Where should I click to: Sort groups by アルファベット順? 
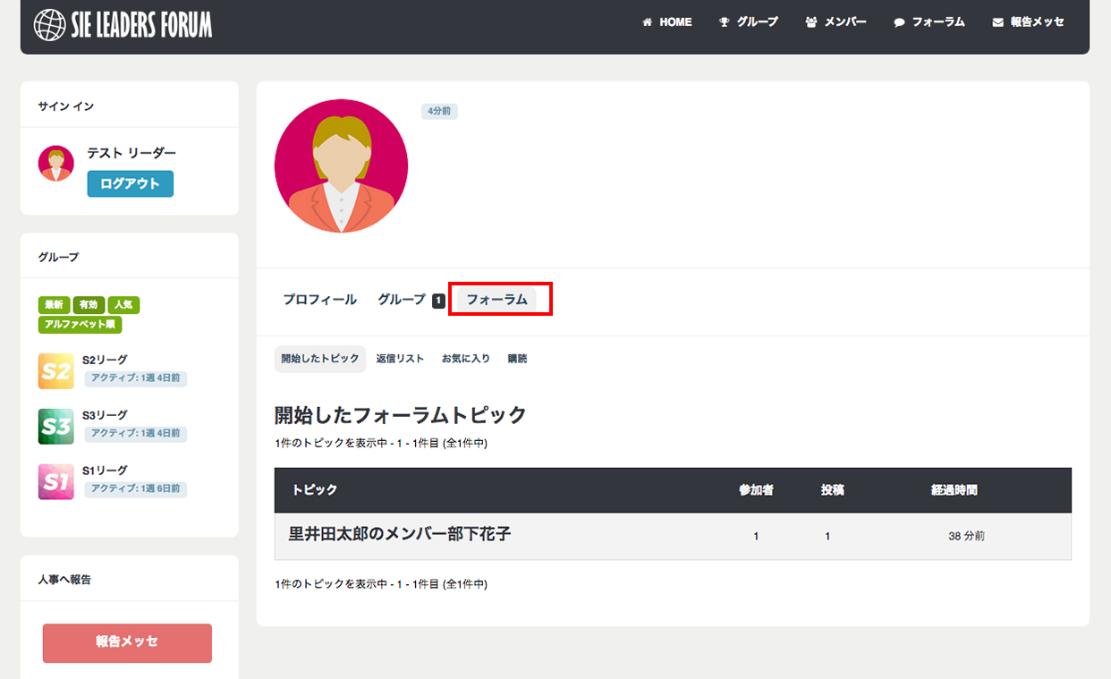80,325
